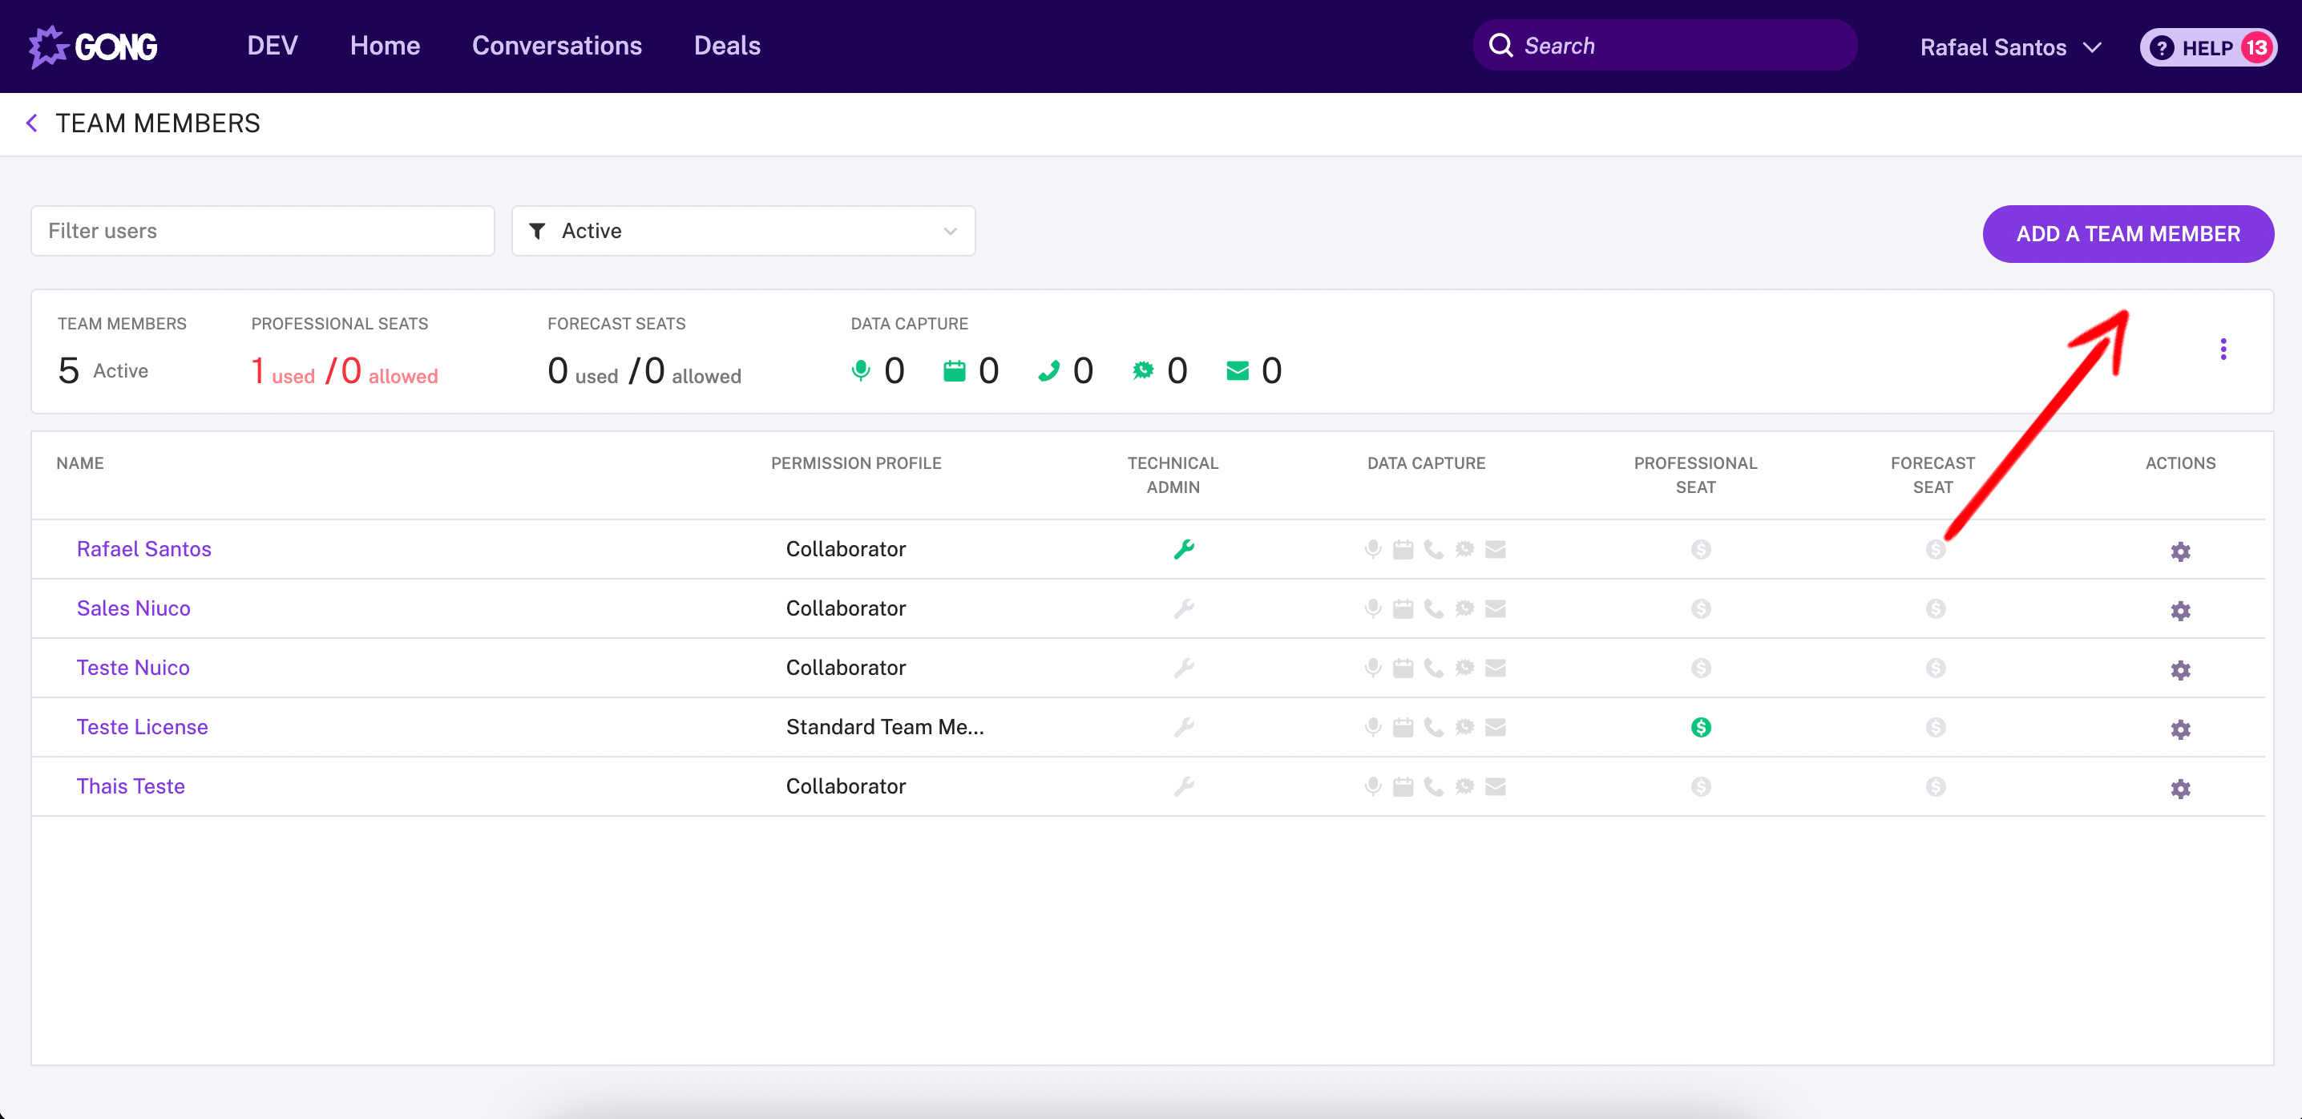Expand the Active status filter dropdown
Screen dimensions: 2302x1119
tap(742, 232)
